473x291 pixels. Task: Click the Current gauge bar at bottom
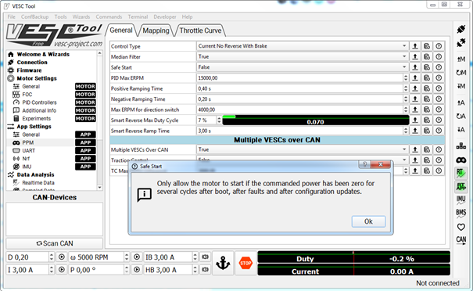coord(354,270)
